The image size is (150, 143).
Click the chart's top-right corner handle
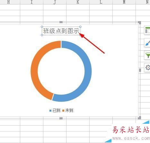(x=139, y=23)
